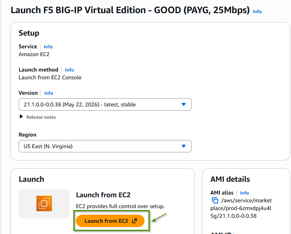Click the 'Launch from EC2 Console' text
The width and height of the screenshot is (291, 234).
(50, 77)
